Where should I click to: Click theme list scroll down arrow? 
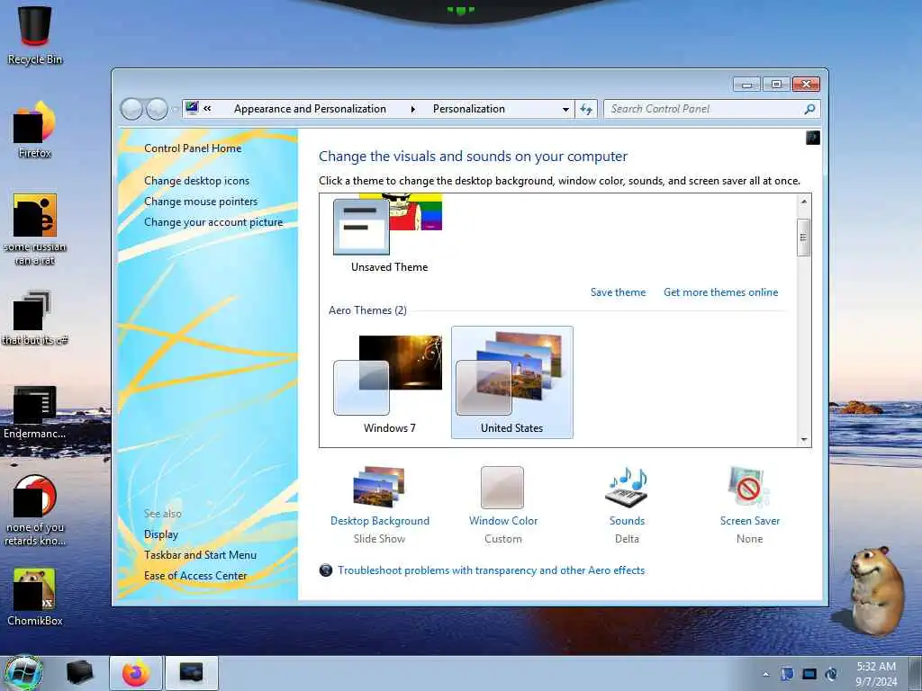804,439
